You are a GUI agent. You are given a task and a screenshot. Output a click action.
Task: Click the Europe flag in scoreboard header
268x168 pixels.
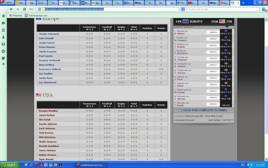186,21
